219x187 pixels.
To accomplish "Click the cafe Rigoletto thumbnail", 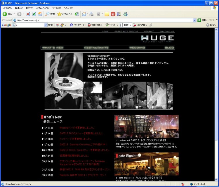I will (146, 164).
